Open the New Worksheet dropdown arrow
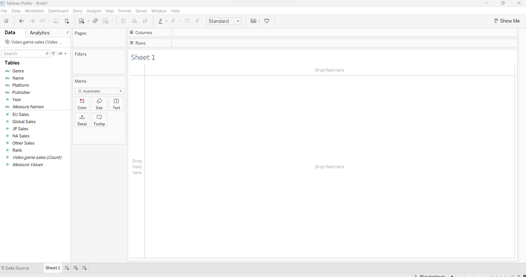The image size is (526, 277). coord(88,21)
